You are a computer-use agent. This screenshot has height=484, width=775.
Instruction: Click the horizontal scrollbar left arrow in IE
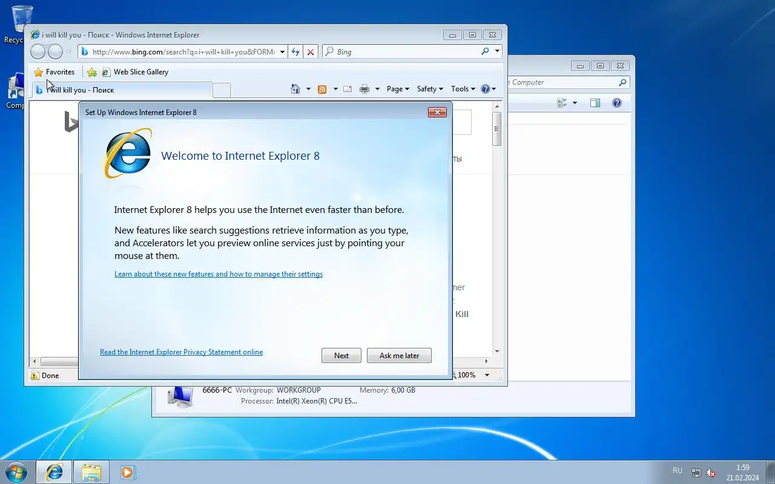click(x=35, y=361)
